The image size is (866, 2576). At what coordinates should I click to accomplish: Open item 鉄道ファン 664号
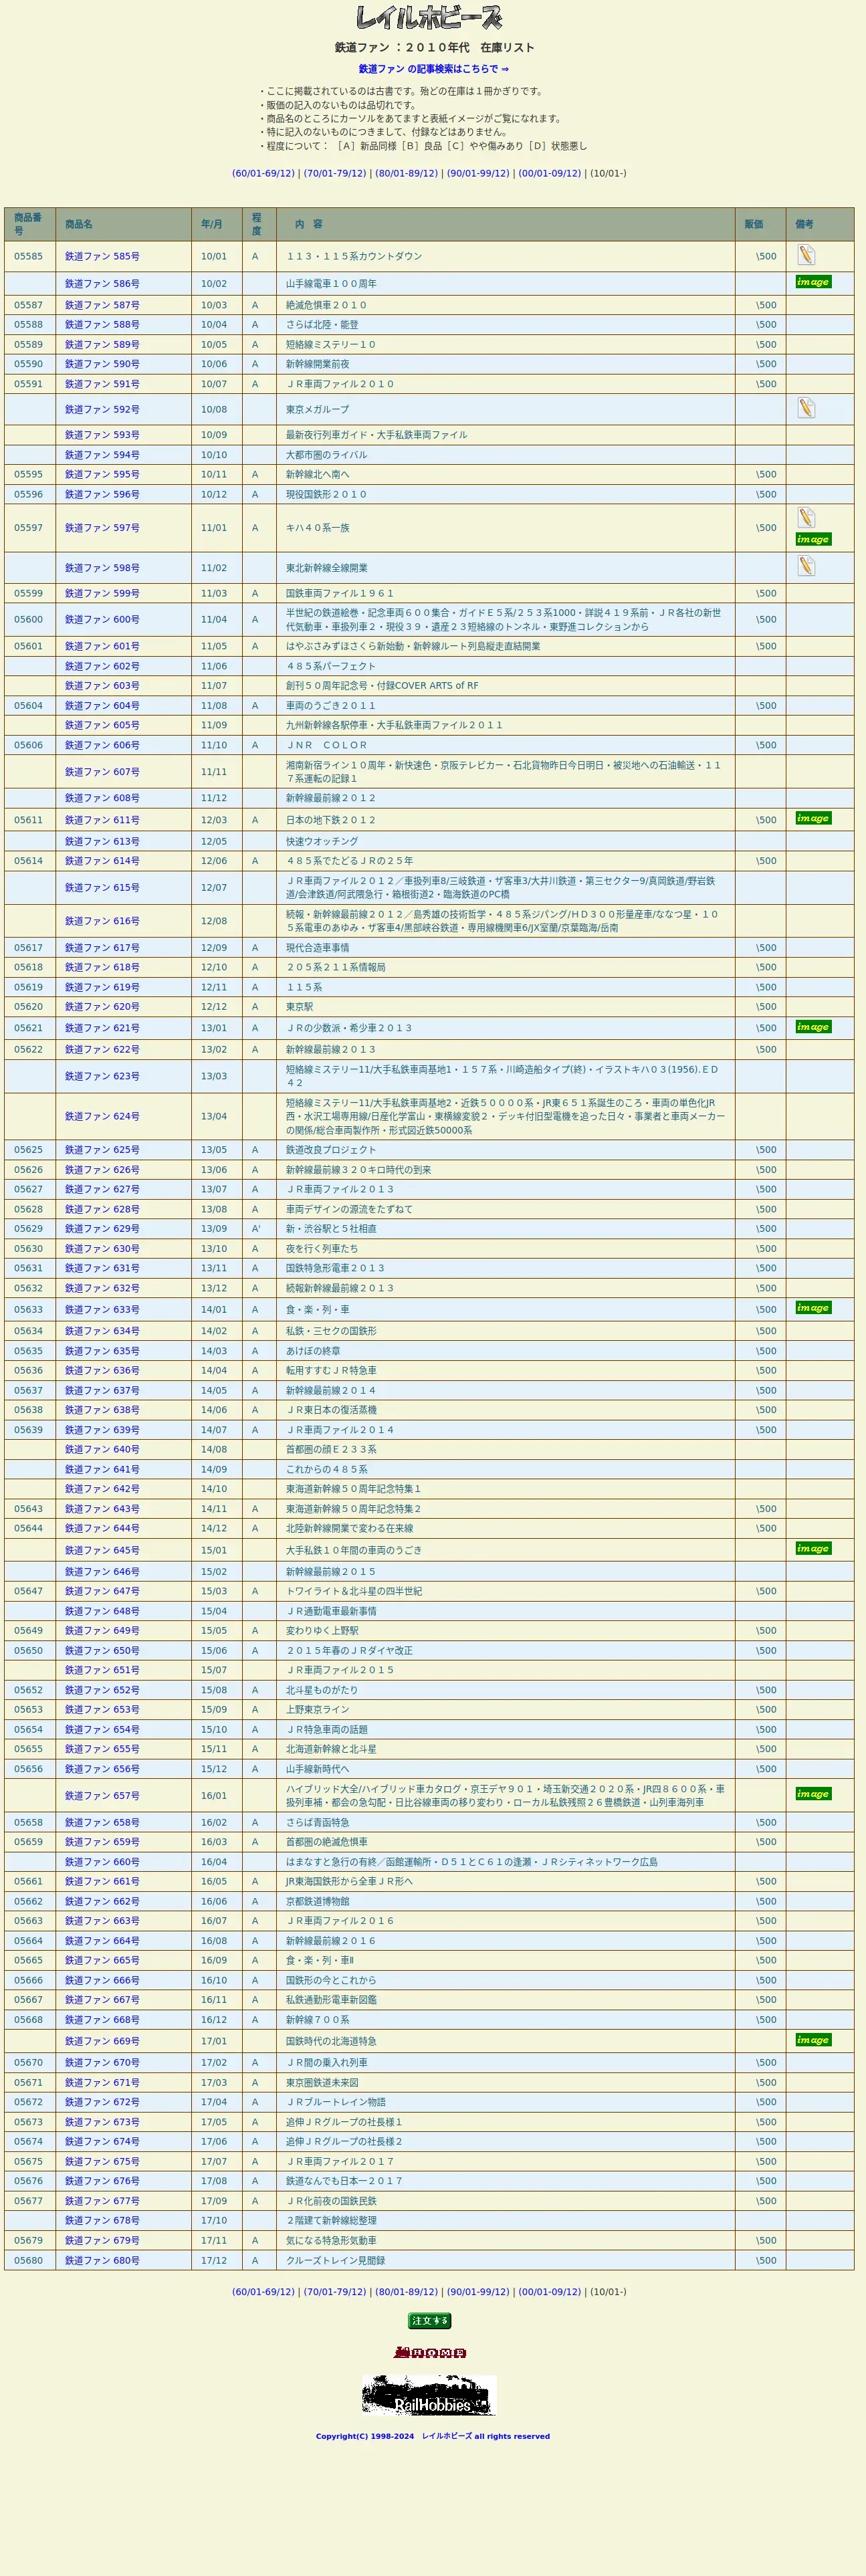[x=102, y=1940]
